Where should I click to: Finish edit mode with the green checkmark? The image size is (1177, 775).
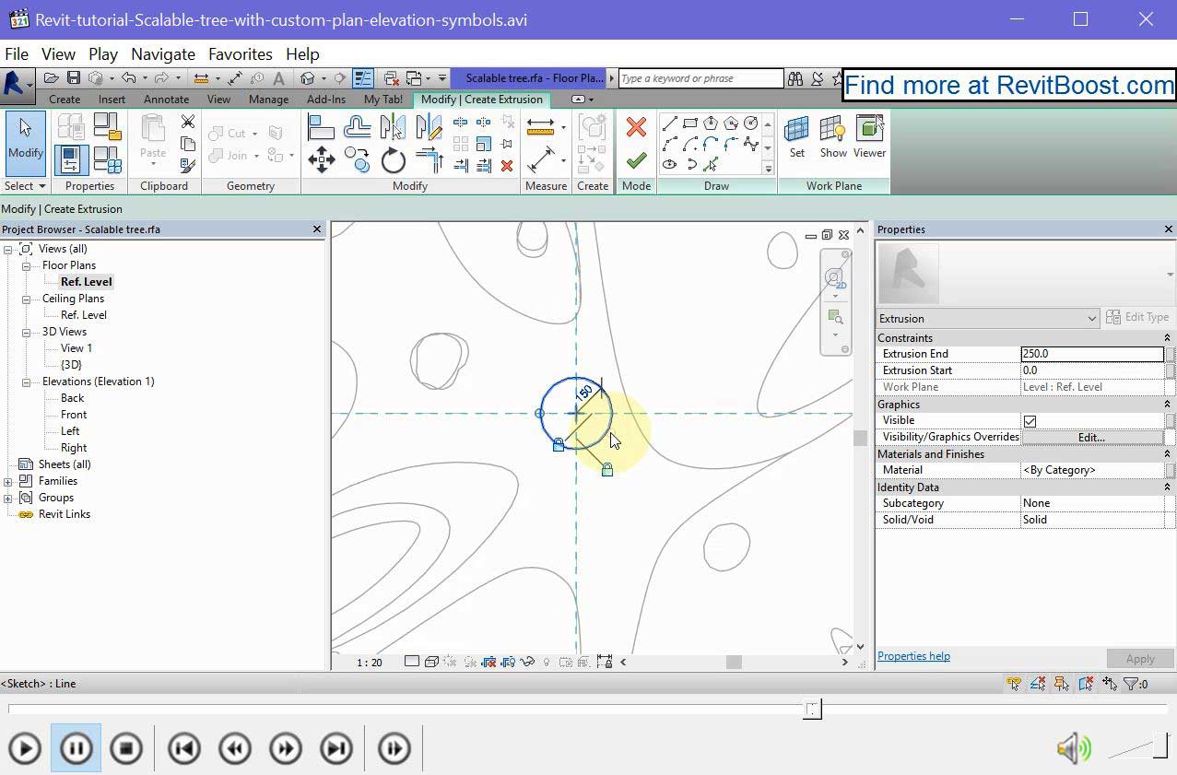636,161
